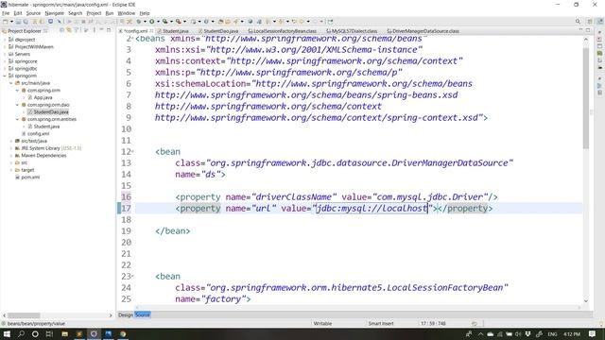The image size is (605, 340).
Task: Click the Save toolbar icon
Action: [18, 22]
